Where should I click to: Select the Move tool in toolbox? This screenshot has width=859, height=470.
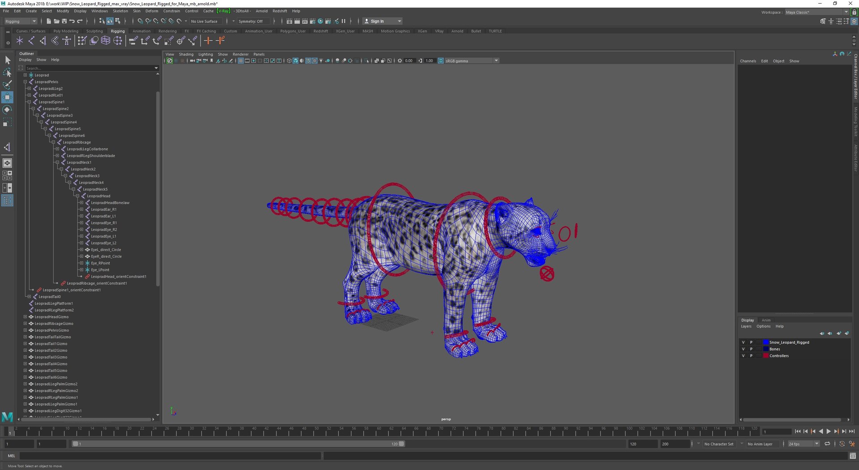point(8,97)
